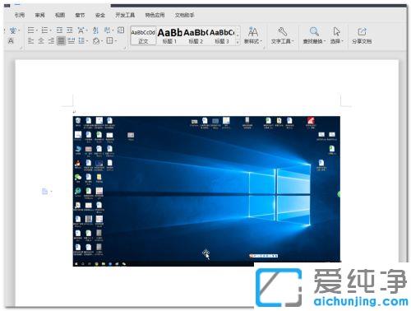411x311 pixels.
Task: Open the paragraph settings dialog launcher
Action: pos(124,48)
